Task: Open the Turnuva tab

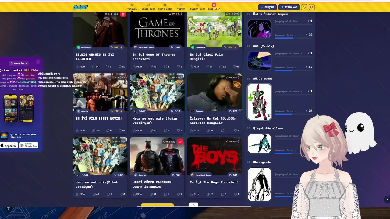Action: point(132,7)
